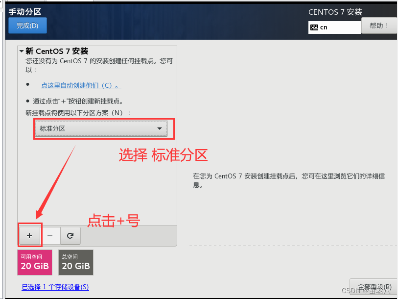
Task: Click the minus button to remove mount point
Action: pyautogui.click(x=50, y=236)
